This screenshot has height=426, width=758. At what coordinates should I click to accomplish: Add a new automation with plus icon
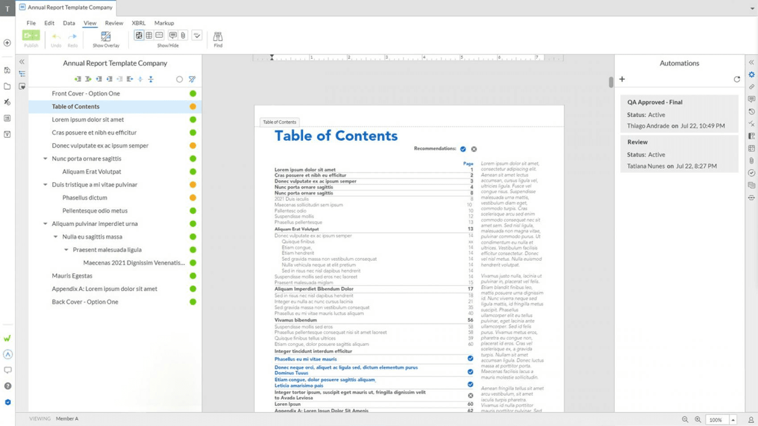622,79
